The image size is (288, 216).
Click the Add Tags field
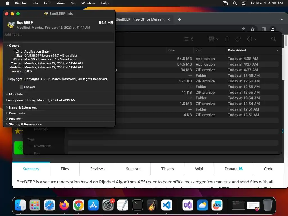pyautogui.click(x=59, y=37)
